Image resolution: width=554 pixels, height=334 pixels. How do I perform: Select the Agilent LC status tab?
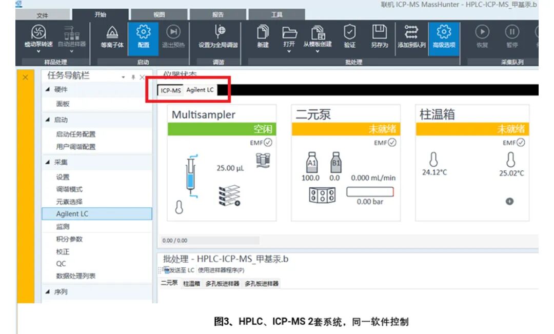200,90
